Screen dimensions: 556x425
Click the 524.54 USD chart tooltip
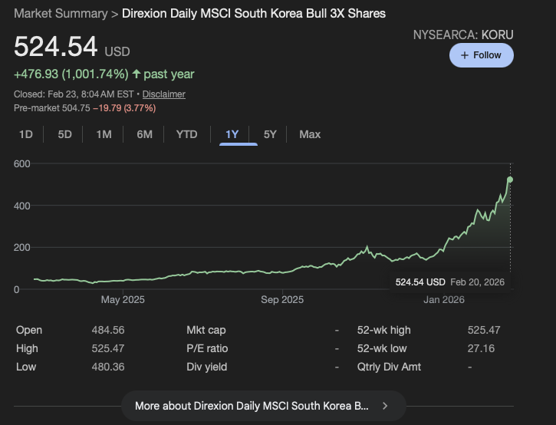click(x=450, y=282)
